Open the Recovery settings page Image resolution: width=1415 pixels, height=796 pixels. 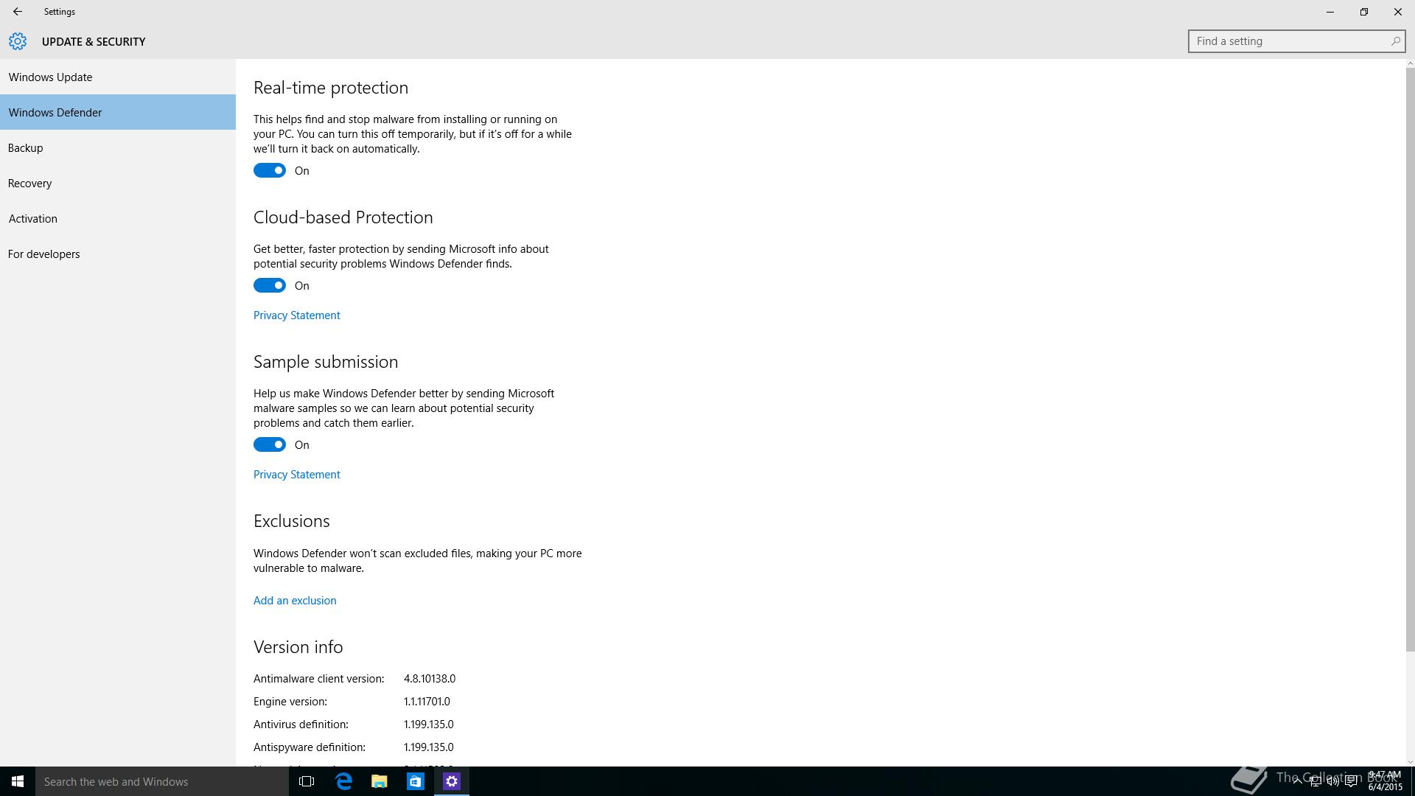tap(118, 183)
